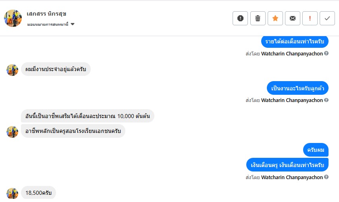339x202 pixels.
Task: Click help icon under "เงินเดือนครู เงินเดือนเท่าไรครับ" message
Action: [327, 177]
